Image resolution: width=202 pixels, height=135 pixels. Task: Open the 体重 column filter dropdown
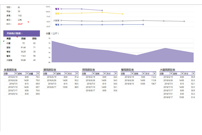[x=38, y=74]
